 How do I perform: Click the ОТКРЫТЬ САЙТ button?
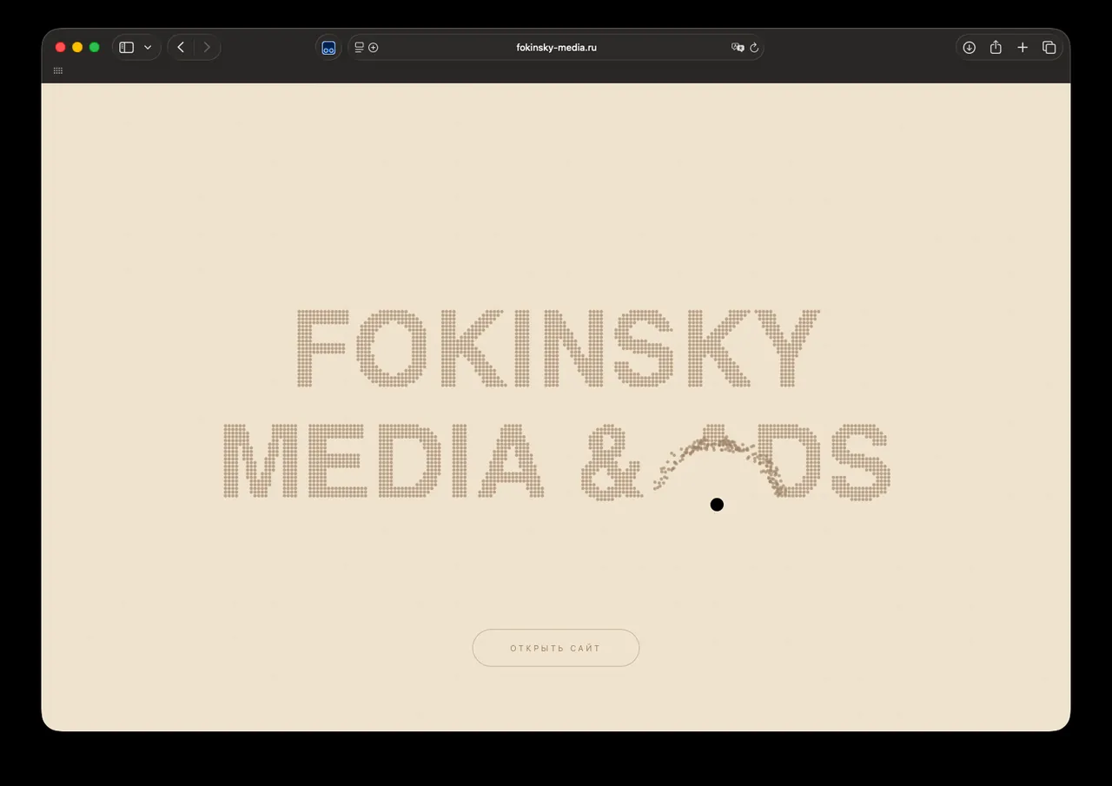click(x=556, y=648)
